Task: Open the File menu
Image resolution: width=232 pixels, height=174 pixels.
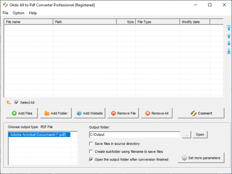Action: pyautogui.click(x=5, y=13)
